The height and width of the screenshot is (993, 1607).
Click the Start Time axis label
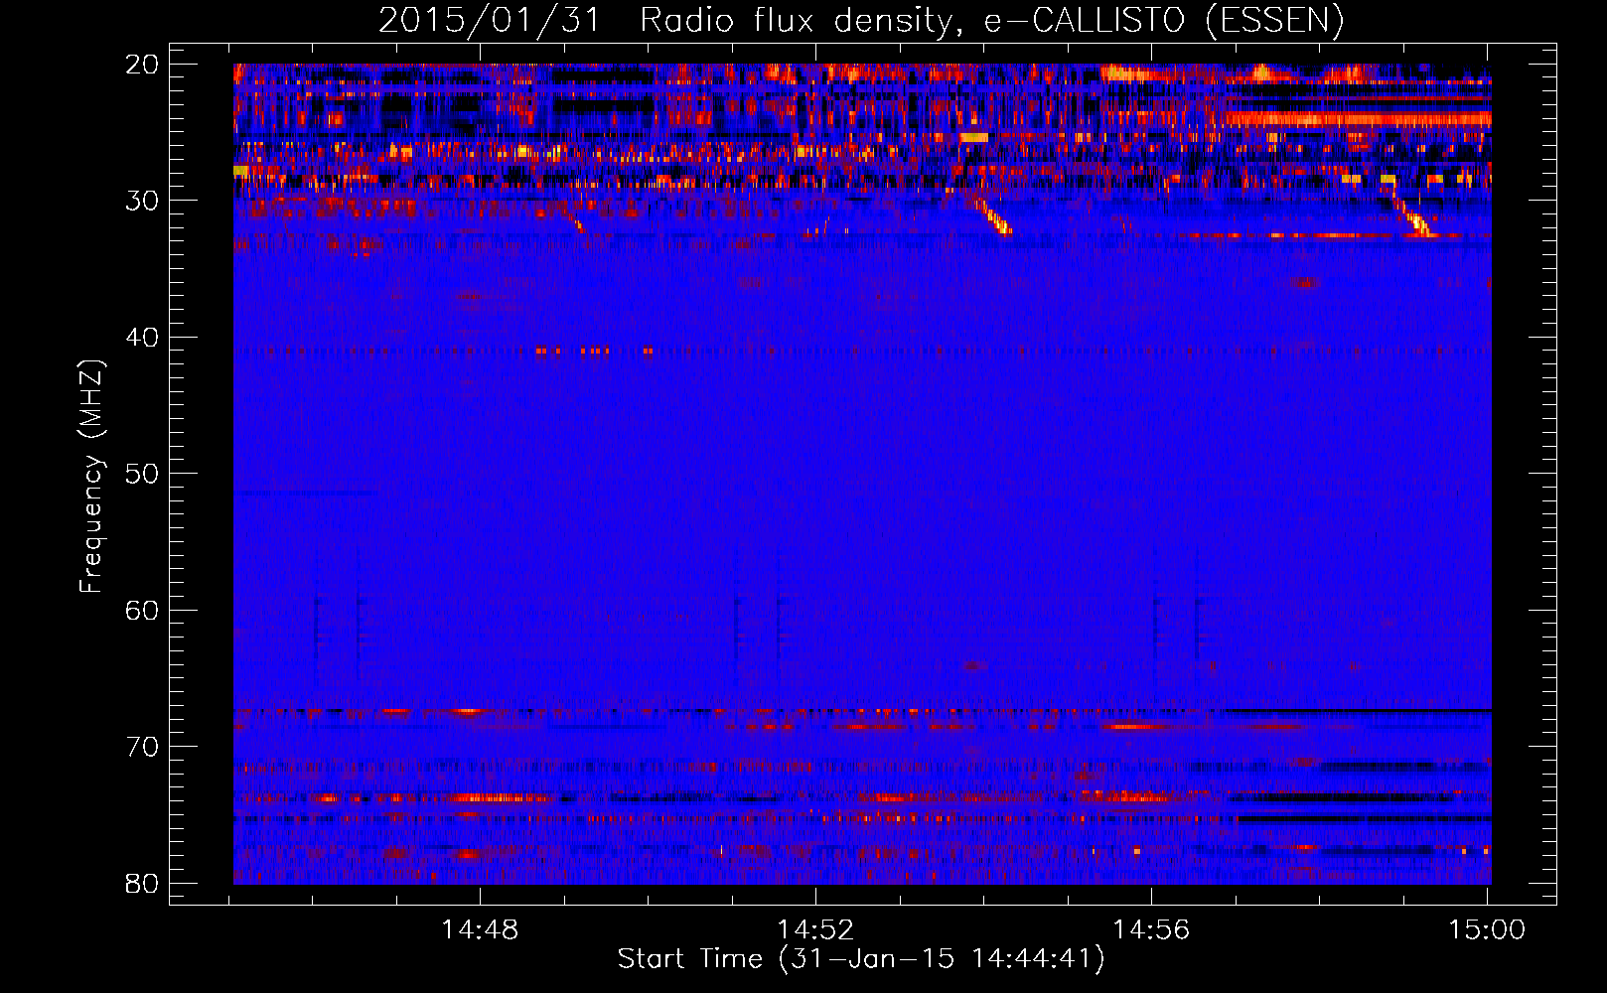[861, 959]
